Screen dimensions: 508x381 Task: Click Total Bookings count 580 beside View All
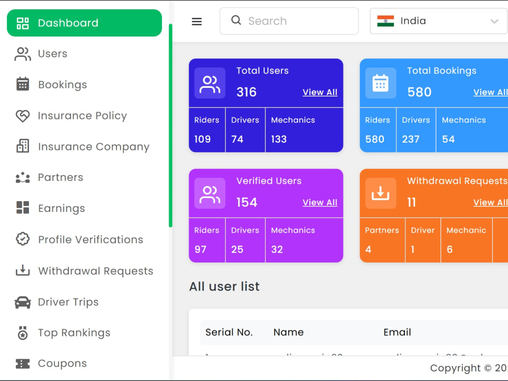[419, 92]
